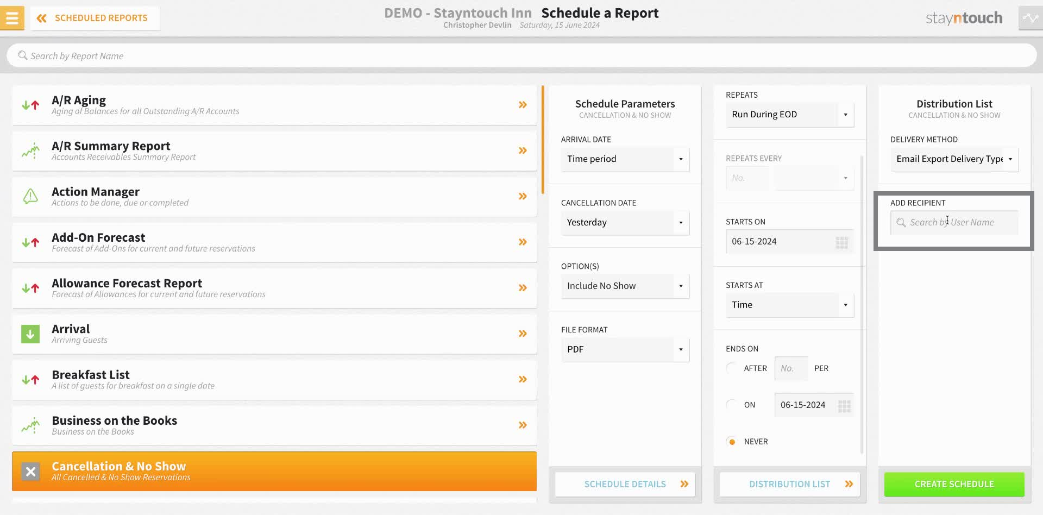
Task: Click the A/R Aging report arrows icon
Action: [30, 105]
